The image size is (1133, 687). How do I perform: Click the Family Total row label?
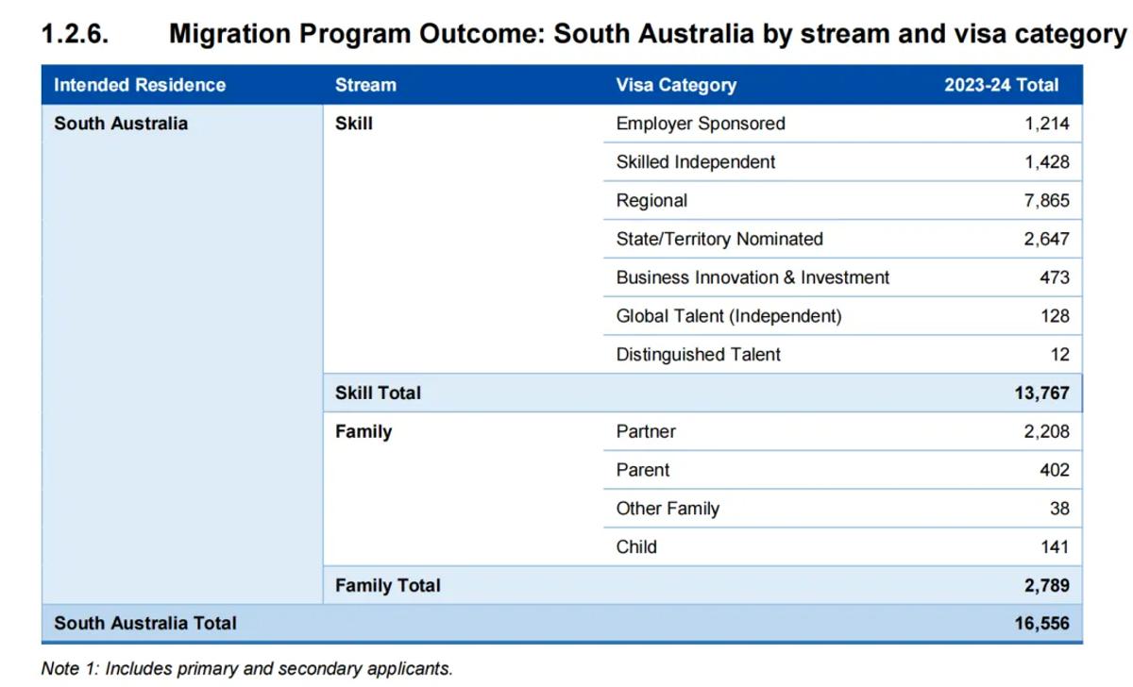[388, 585]
